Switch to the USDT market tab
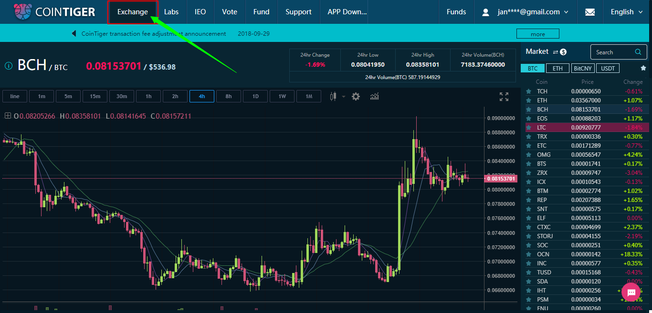652x313 pixels. pos(608,68)
